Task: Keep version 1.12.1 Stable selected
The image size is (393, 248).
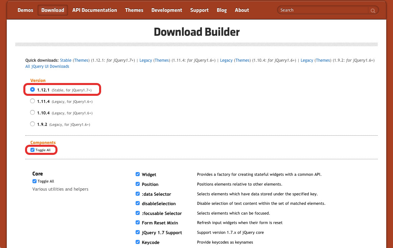Action: tap(32, 89)
